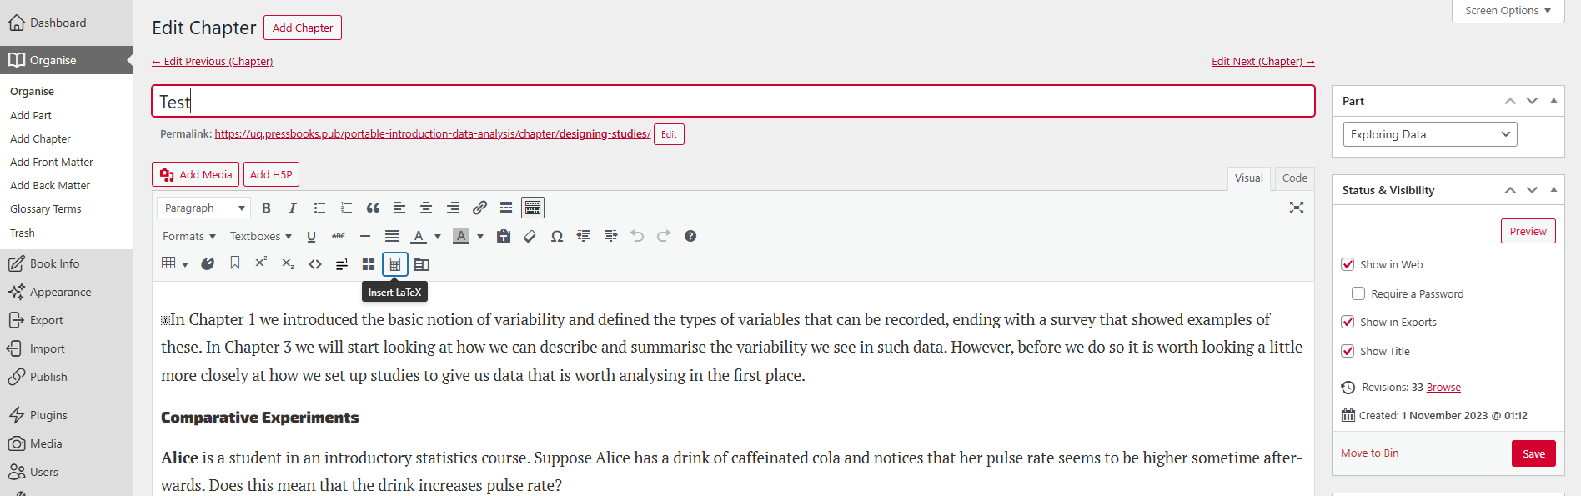Expand the Textboxes menu
This screenshot has height=496, width=1581.
(260, 236)
